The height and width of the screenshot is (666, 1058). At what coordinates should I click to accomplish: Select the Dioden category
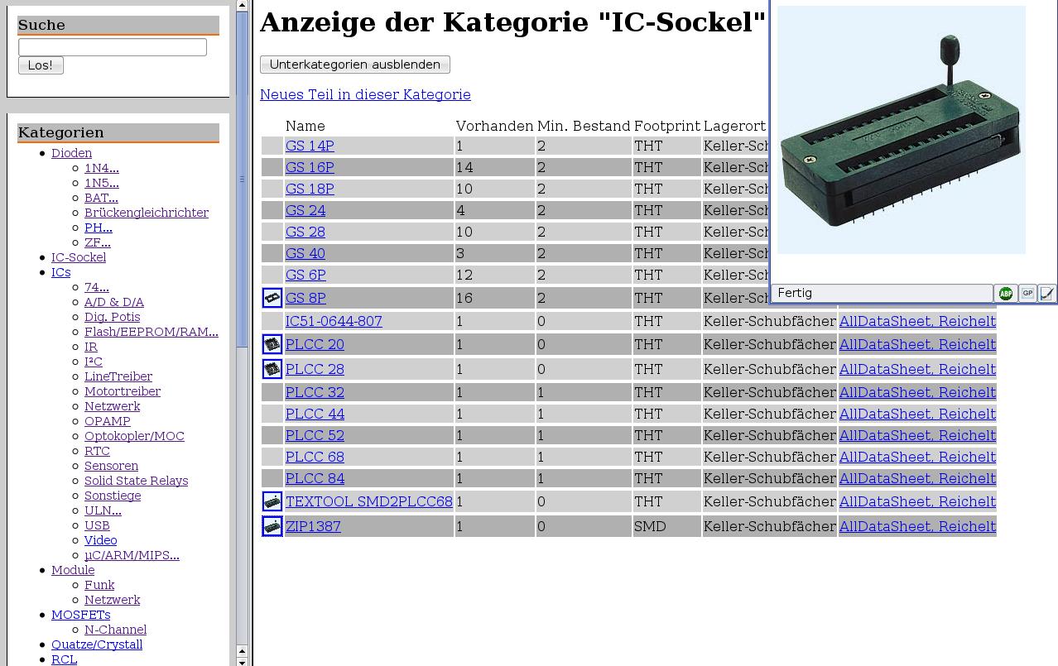(71, 153)
